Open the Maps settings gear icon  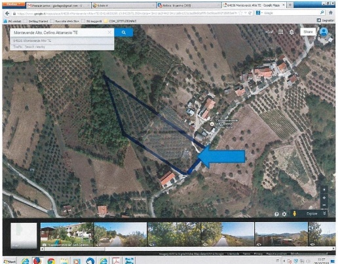click(284, 214)
